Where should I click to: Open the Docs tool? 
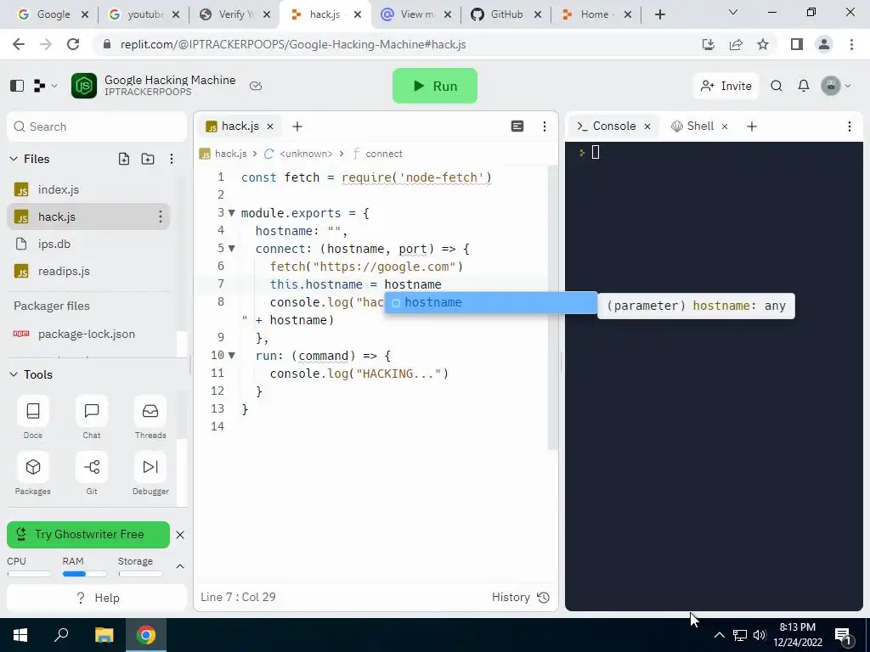pos(33,418)
